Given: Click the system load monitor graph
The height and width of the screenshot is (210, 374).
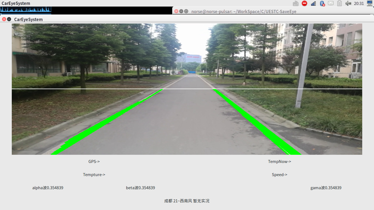Looking at the screenshot, I should coord(26,10).
